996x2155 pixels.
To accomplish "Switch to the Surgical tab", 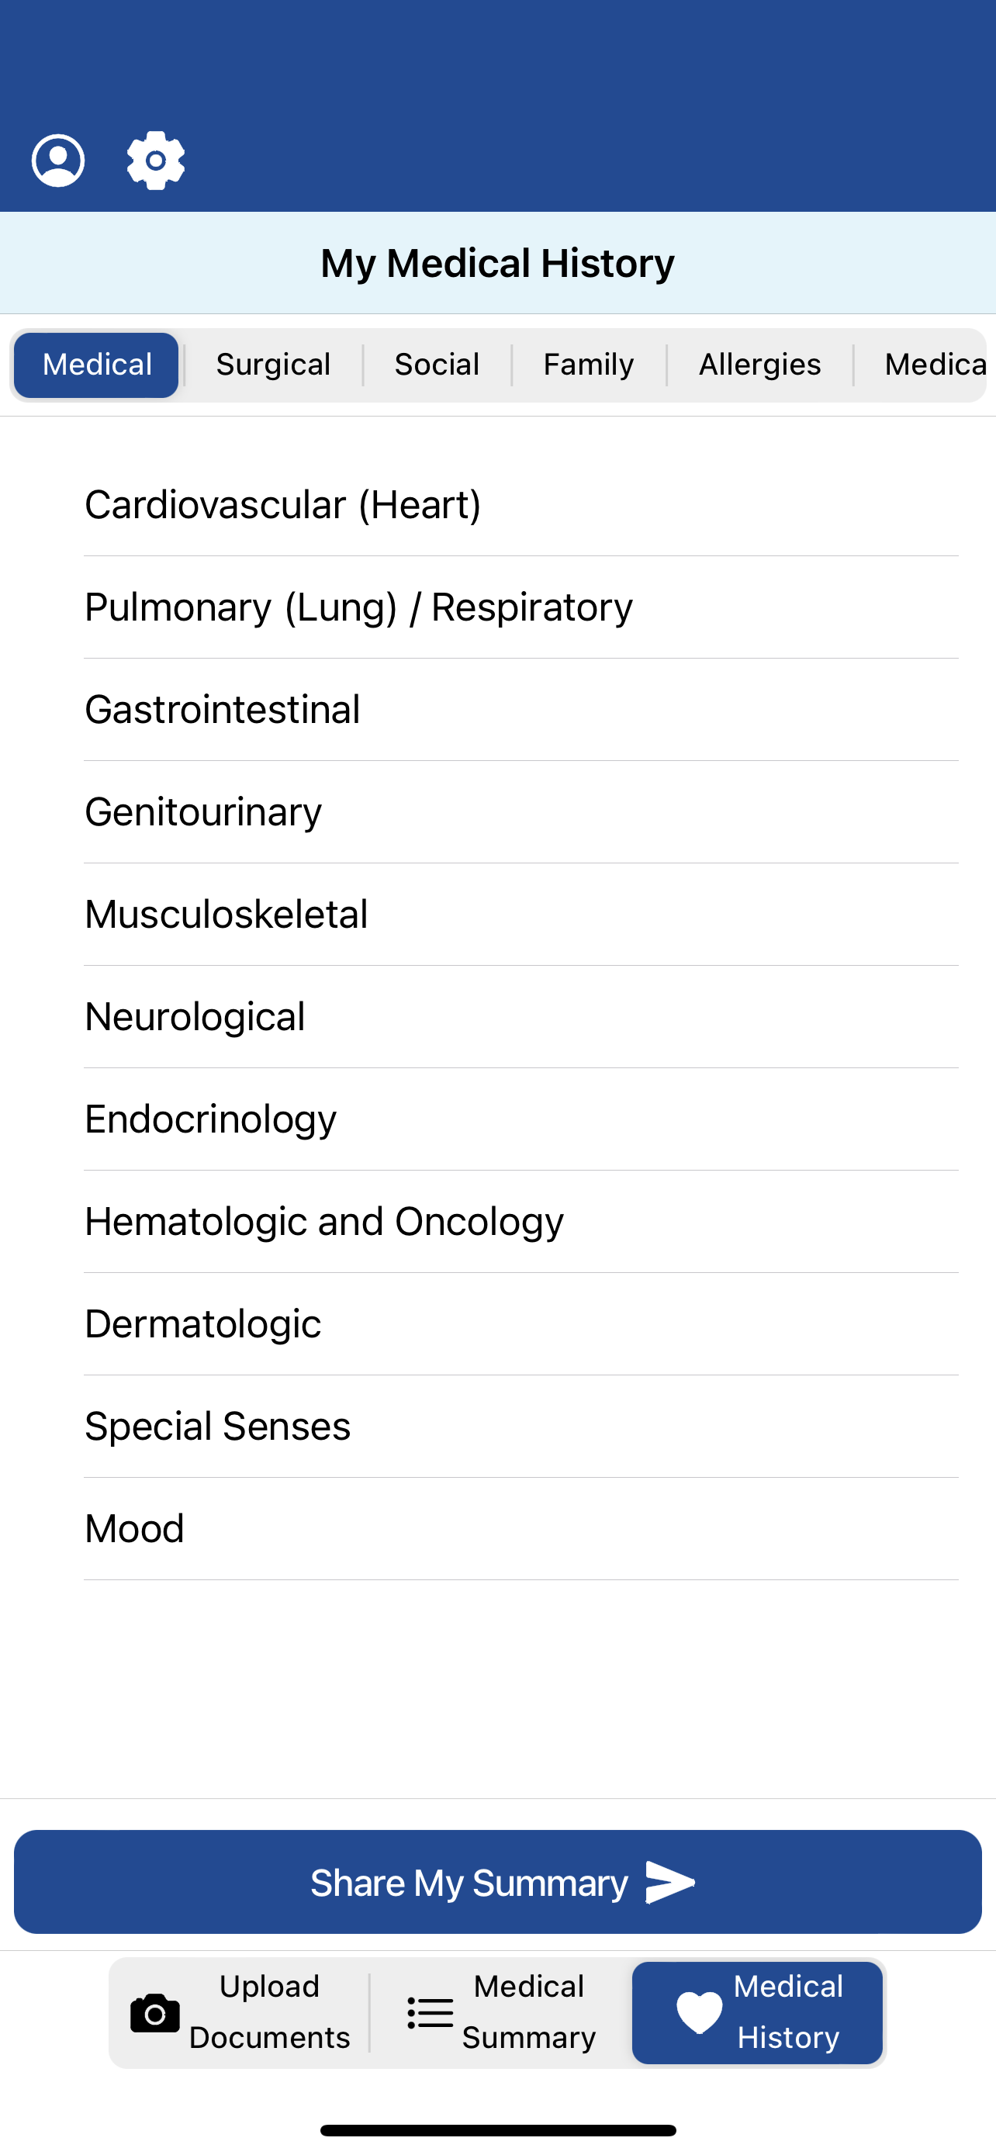I will [x=272, y=365].
